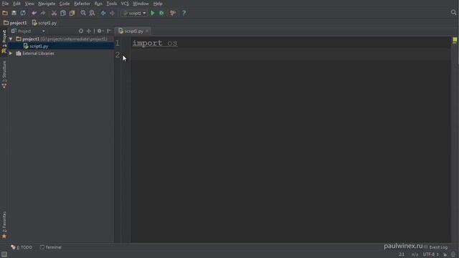Expand the External Libraries node

click(x=11, y=54)
